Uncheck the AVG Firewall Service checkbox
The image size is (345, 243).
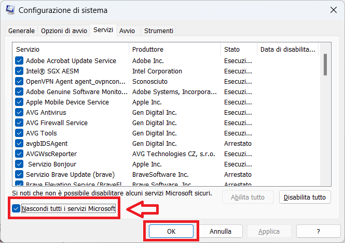click(x=19, y=123)
